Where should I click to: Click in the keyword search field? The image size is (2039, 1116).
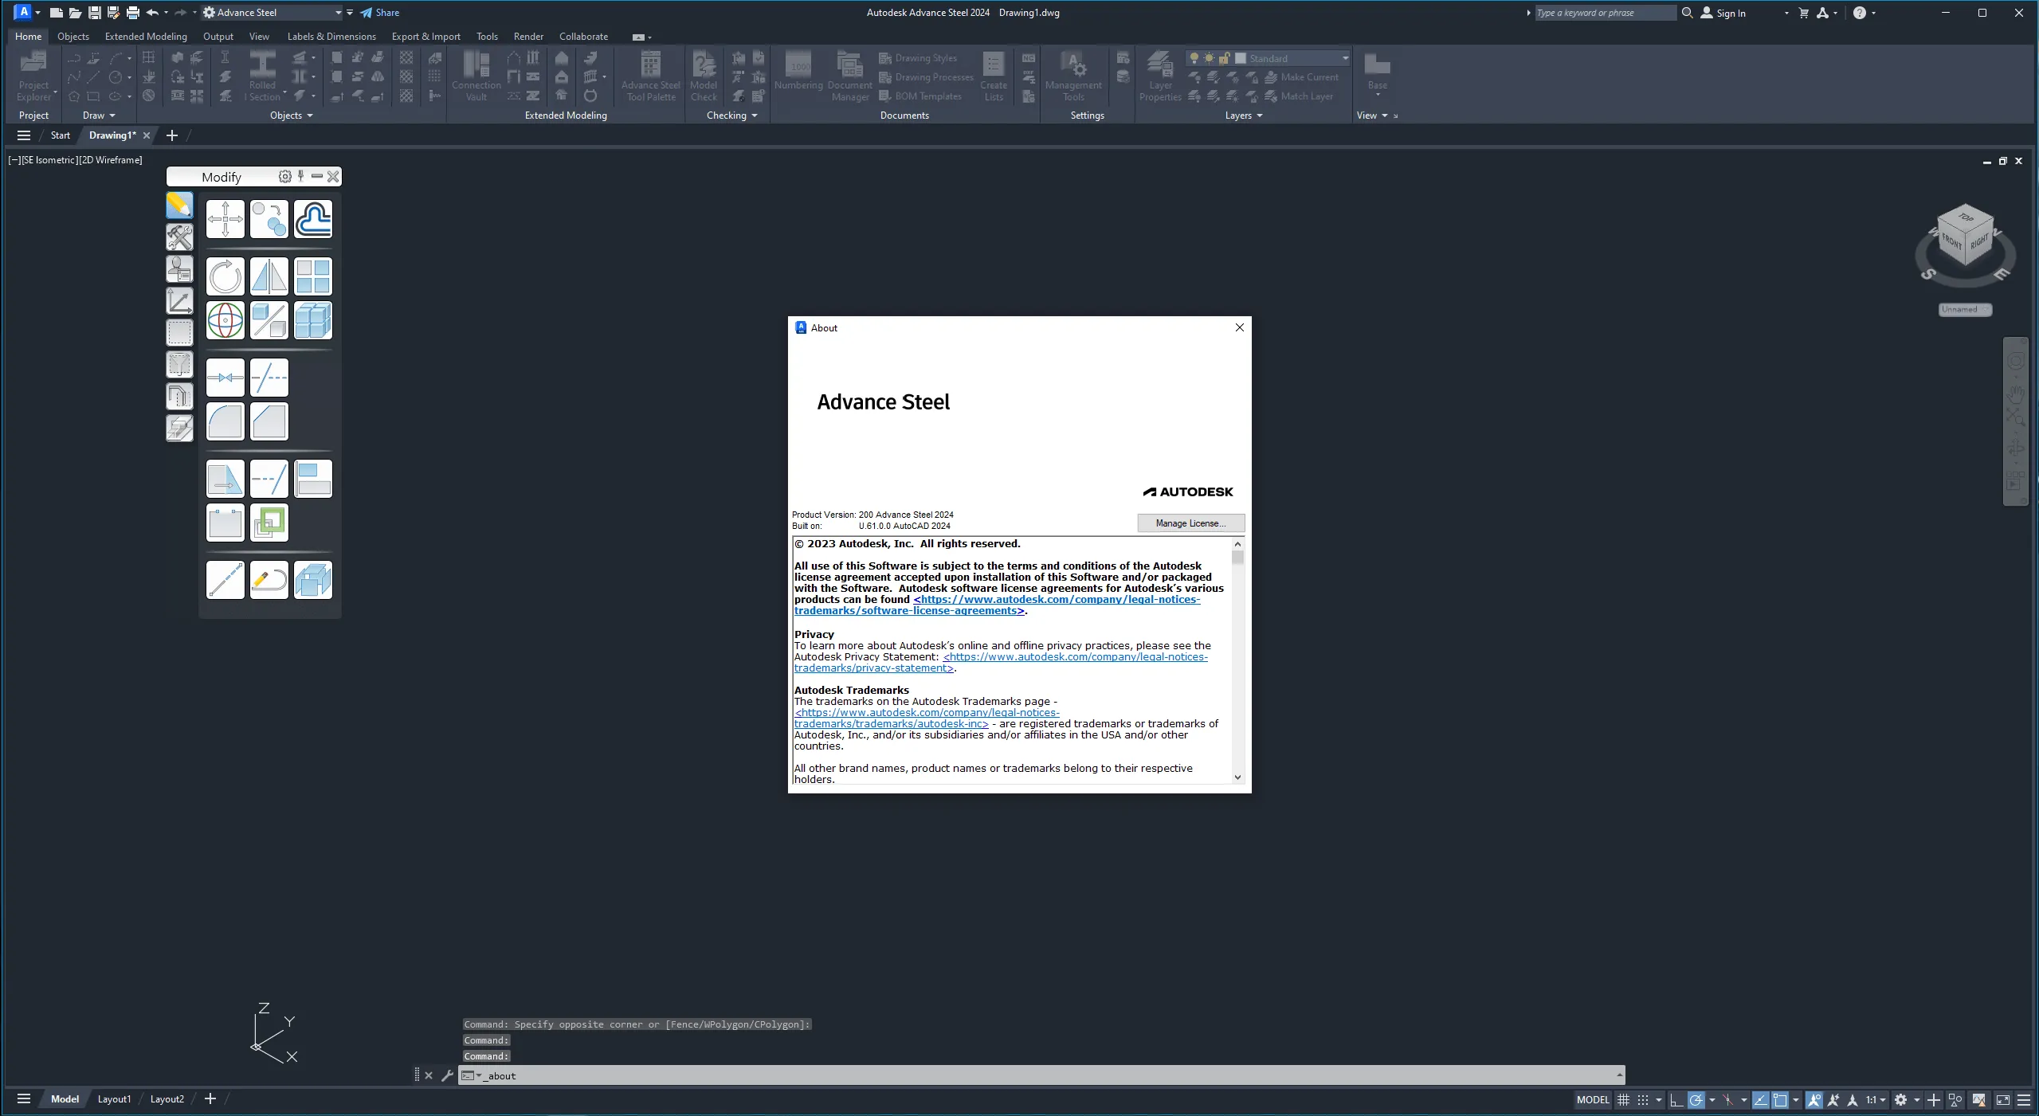click(1602, 13)
